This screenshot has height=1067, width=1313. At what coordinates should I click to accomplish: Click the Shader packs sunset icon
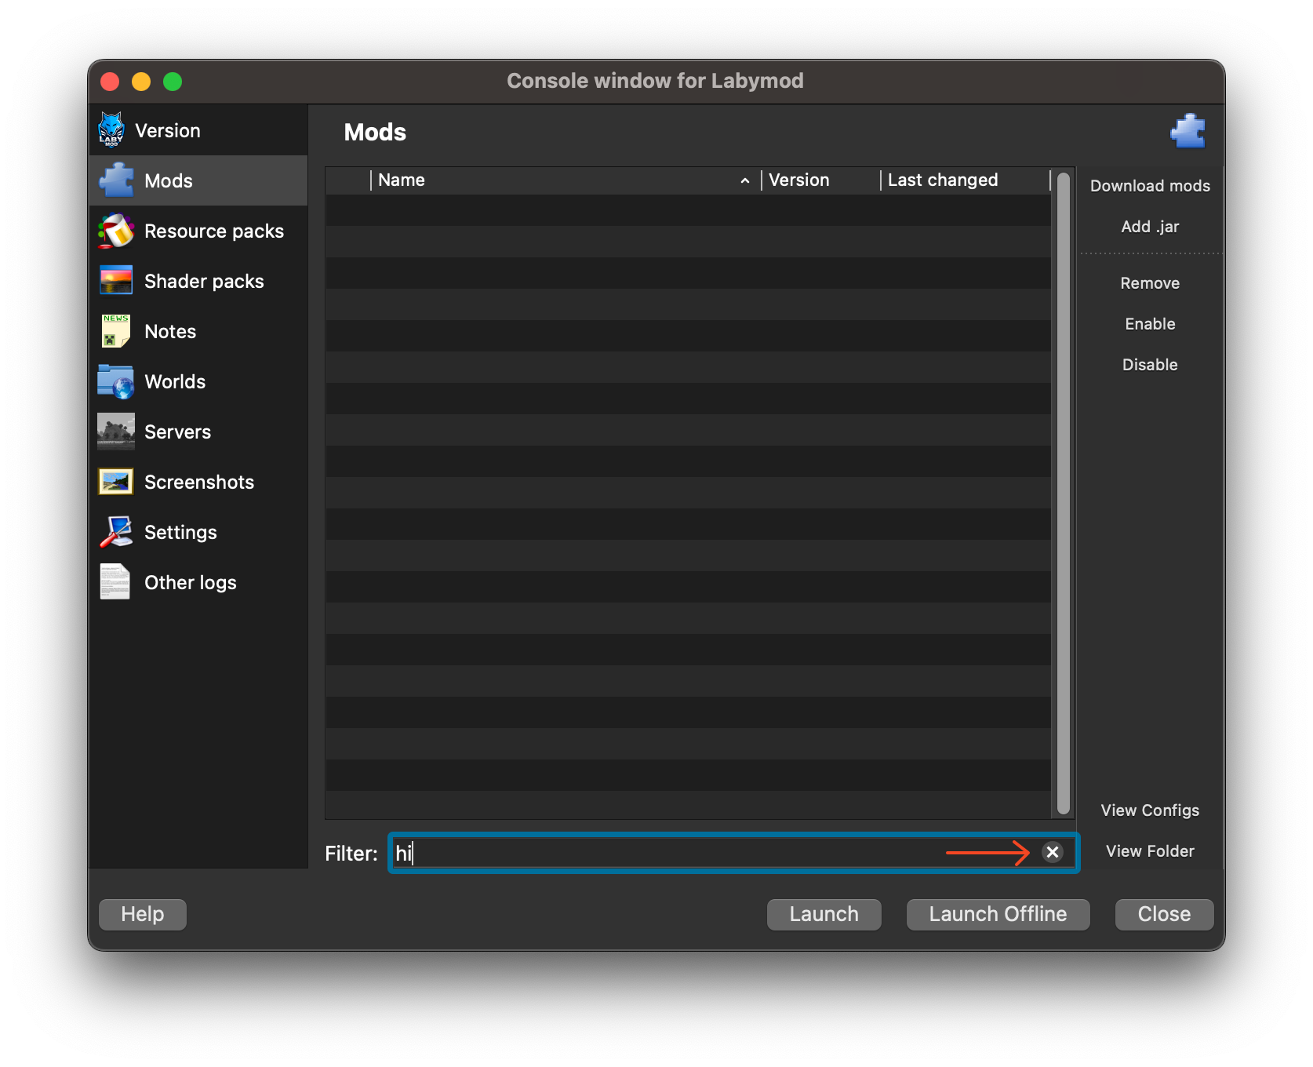coord(115,281)
